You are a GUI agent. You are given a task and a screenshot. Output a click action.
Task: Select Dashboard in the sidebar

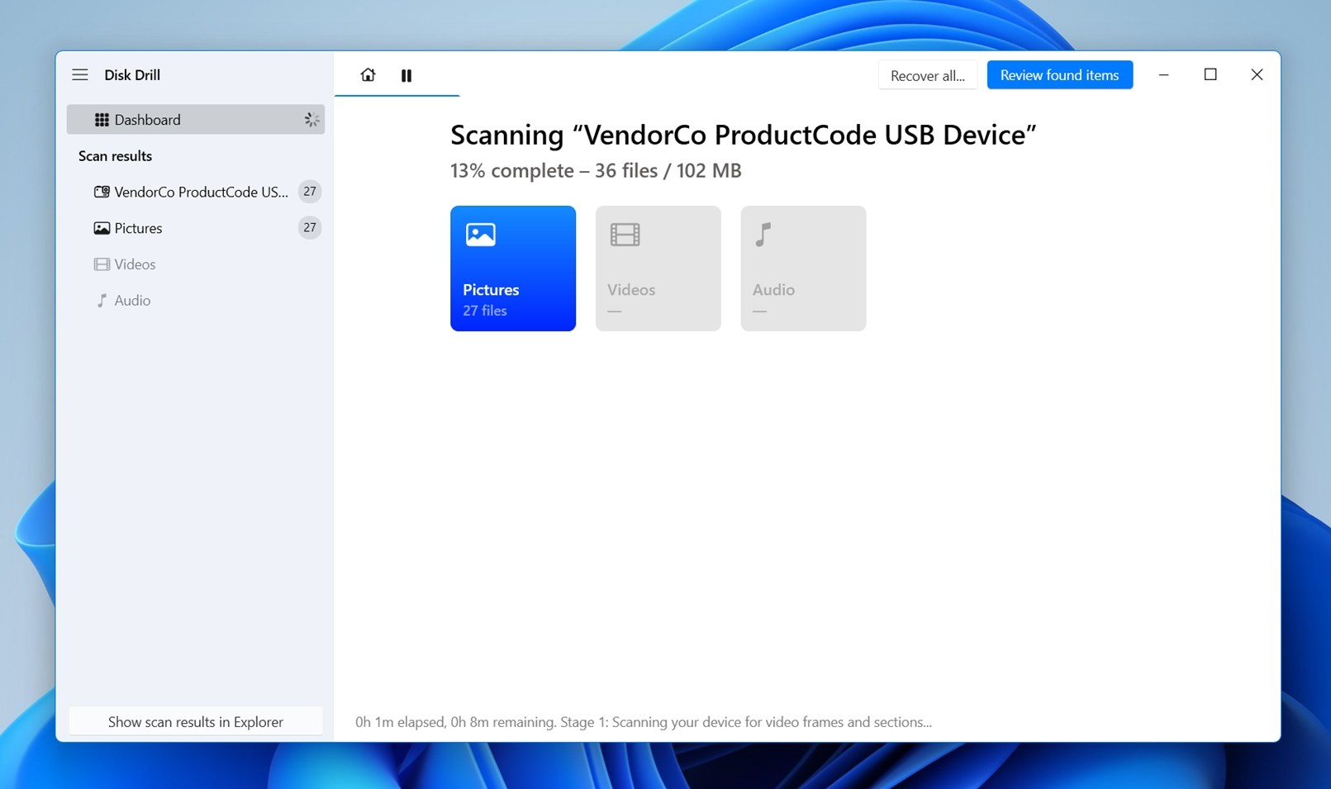tap(196, 120)
